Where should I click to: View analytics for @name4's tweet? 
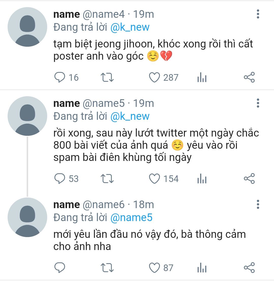[202, 77]
